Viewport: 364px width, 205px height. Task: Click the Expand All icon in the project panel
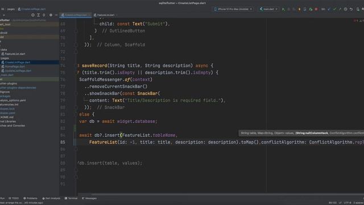pyautogui.click(x=38, y=15)
